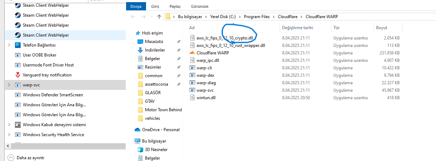The width and height of the screenshot is (436, 161).
Task: Click the İndirilenler download arrow icon
Action: pos(140,50)
